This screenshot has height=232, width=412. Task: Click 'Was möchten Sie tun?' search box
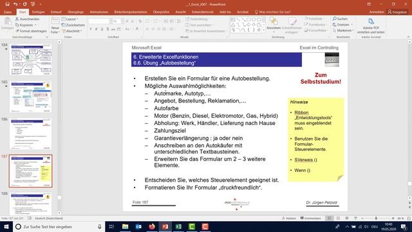point(272,12)
